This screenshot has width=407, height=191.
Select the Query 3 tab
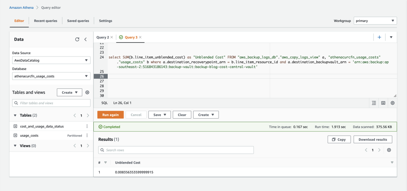131,37
